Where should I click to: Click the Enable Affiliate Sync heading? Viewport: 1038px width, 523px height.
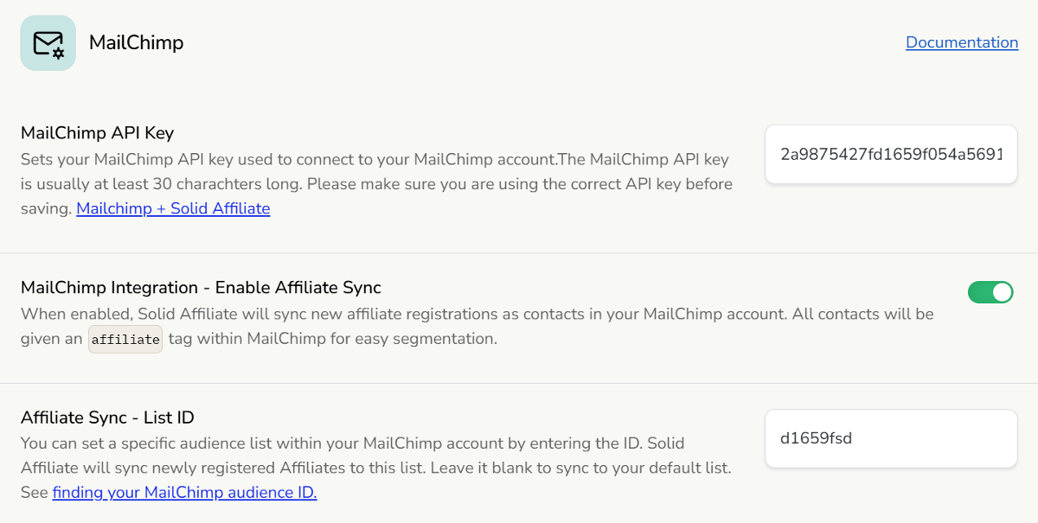pyautogui.click(x=201, y=288)
